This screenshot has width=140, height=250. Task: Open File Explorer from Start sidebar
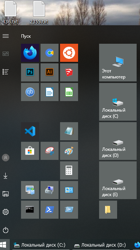click(x=6, y=194)
